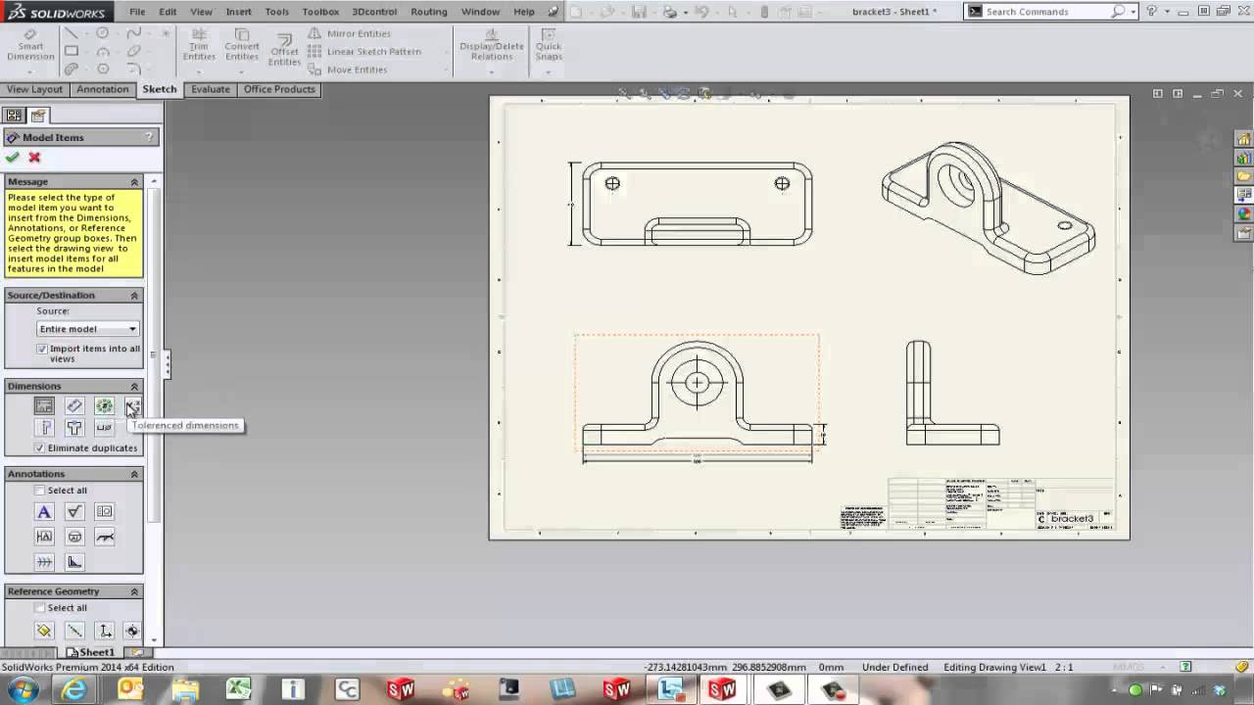Open Display/Delete Relations
This screenshot has height=705, width=1254.
[x=491, y=44]
